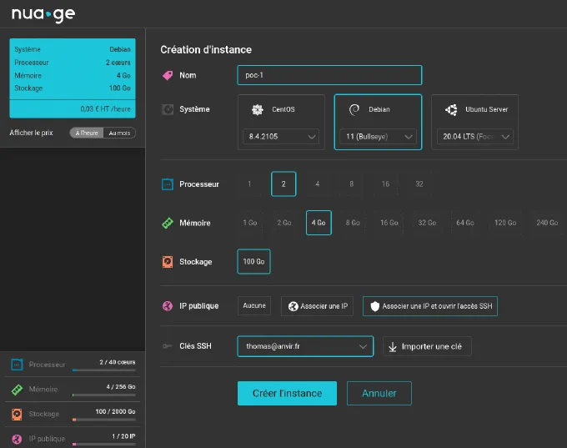
Task: Choose 8 Go of memory
Action: 353,223
